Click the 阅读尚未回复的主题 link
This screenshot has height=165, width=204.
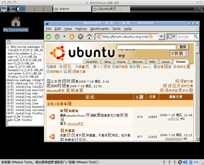176,90
